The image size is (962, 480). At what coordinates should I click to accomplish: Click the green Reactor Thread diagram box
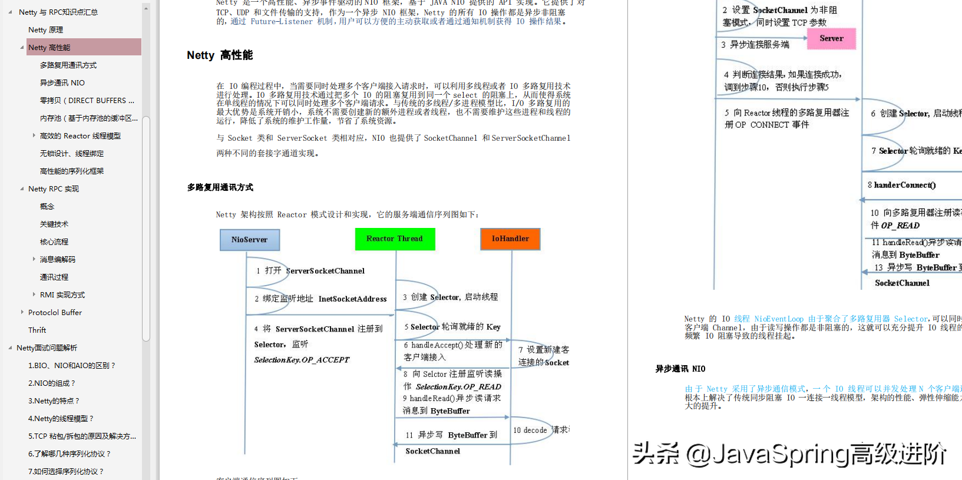point(395,239)
